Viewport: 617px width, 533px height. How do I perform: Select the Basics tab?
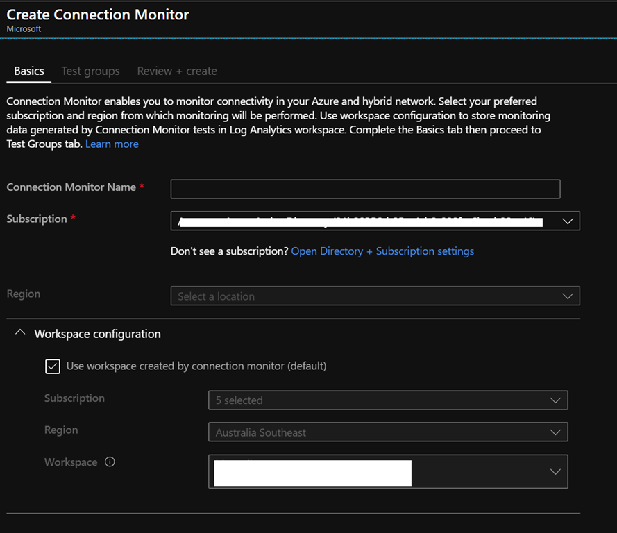(29, 71)
